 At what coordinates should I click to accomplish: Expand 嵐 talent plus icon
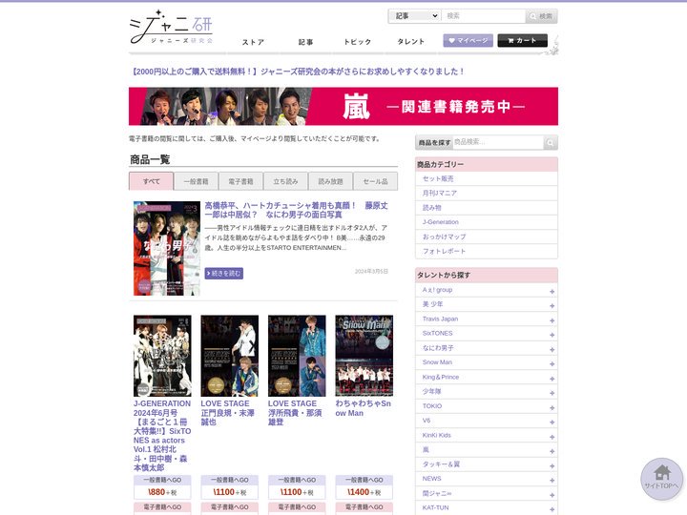[552, 451]
